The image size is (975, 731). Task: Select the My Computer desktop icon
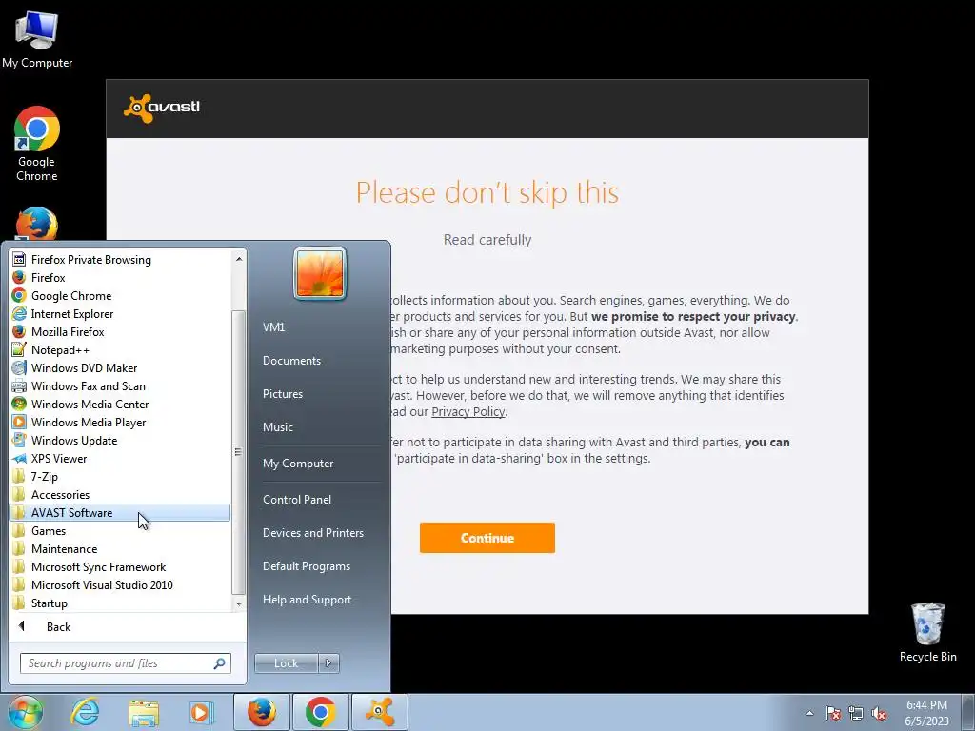click(x=37, y=40)
